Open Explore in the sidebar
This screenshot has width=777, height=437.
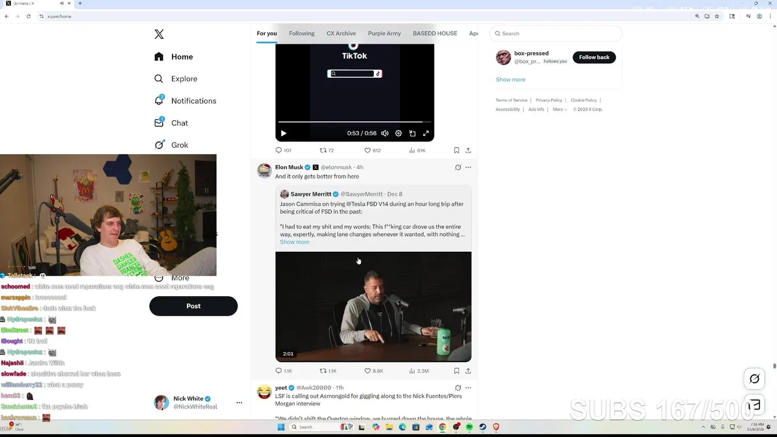[x=175, y=79]
